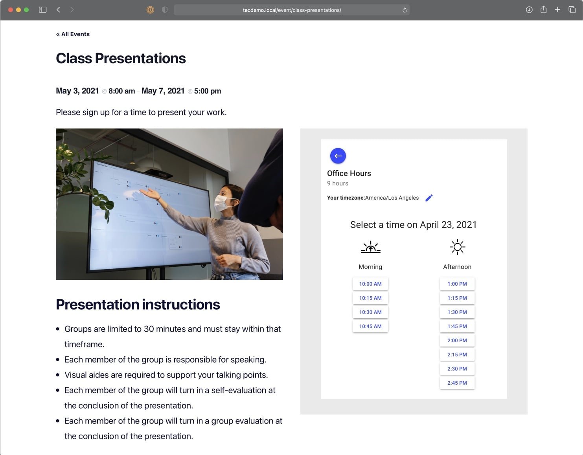Click the Afternoon sun icon

(457, 247)
